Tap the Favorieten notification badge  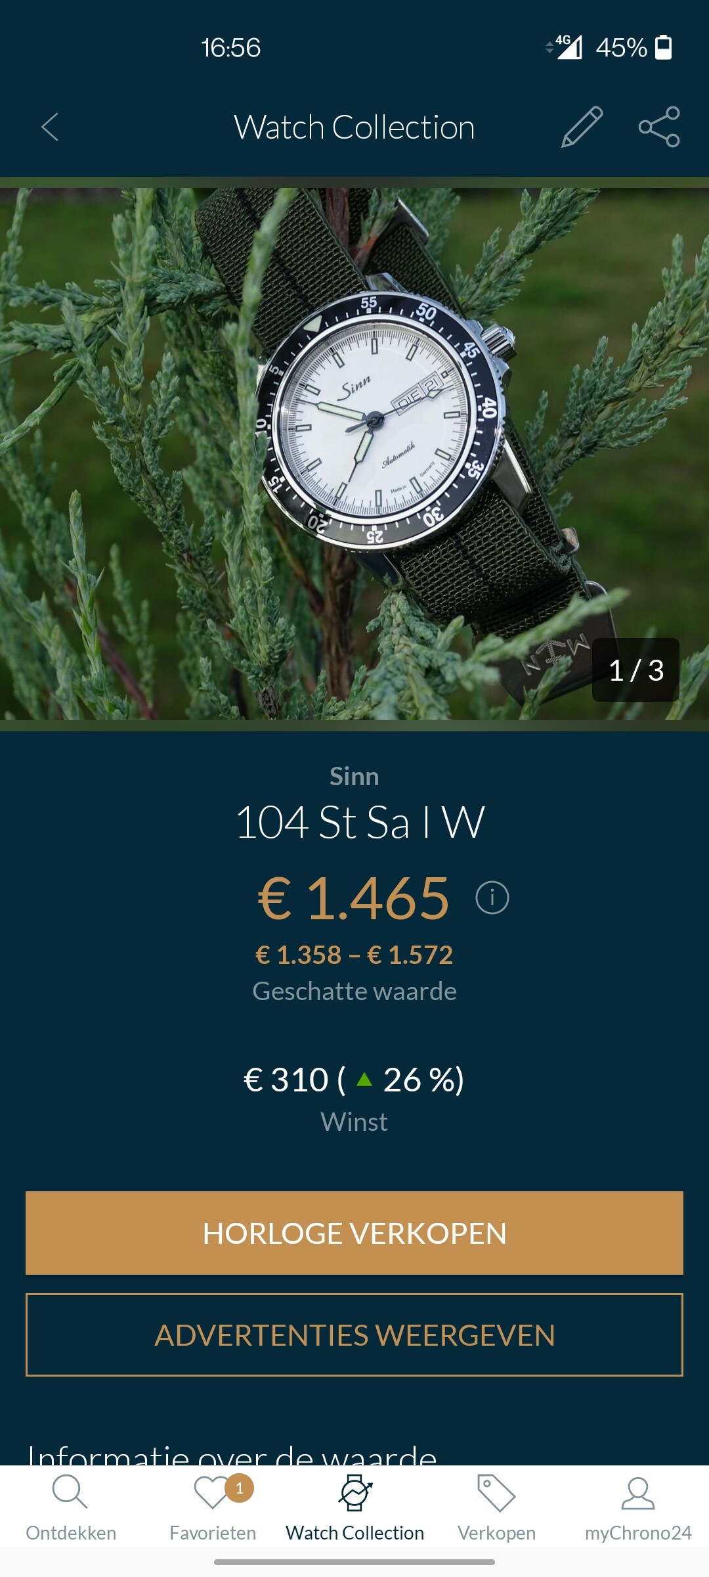240,1488
